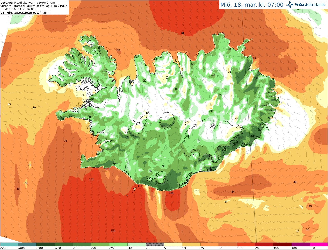
Task: Select the orange legend swatch between 25 and 50
Action: click(x=209, y=244)
